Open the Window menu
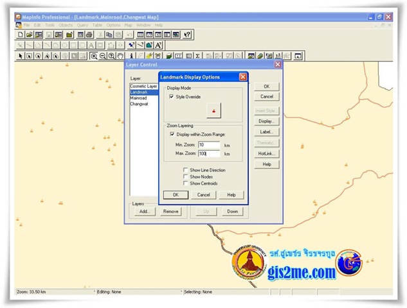407x308 pixels. click(143, 25)
